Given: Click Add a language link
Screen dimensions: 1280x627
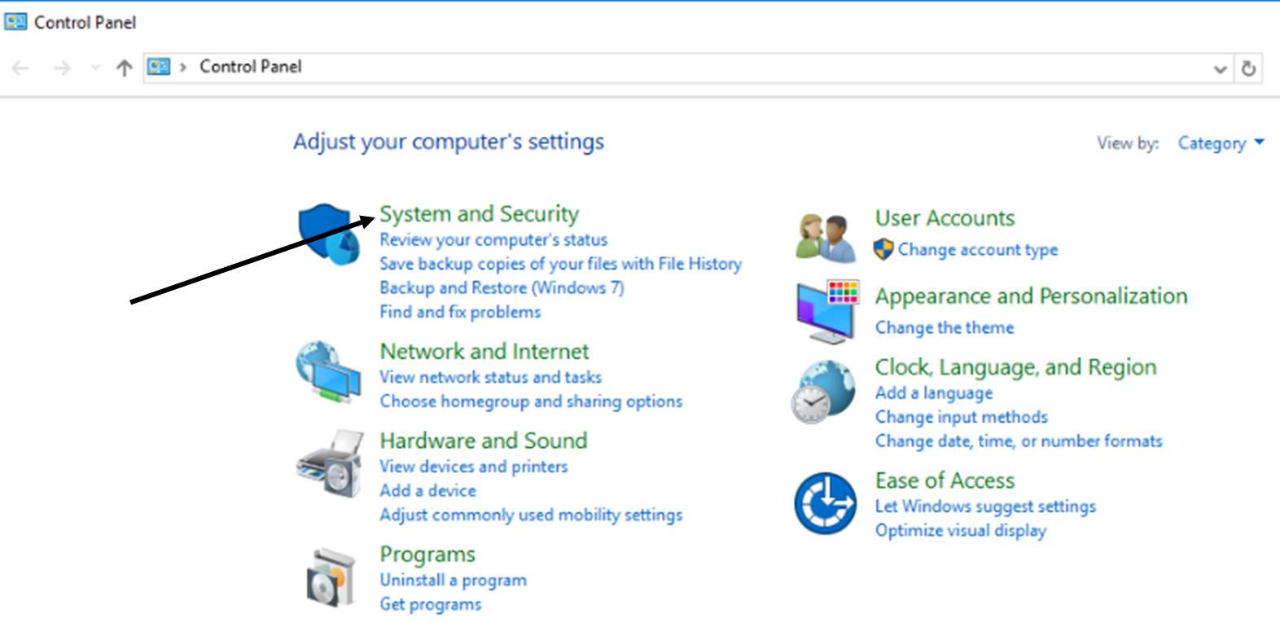Looking at the screenshot, I should coord(934,392).
